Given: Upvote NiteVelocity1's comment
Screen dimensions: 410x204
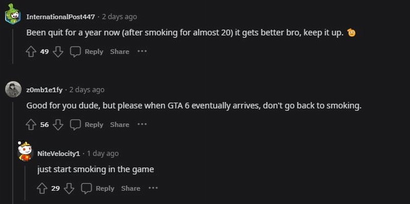Looking at the screenshot, I should [x=42, y=188].
